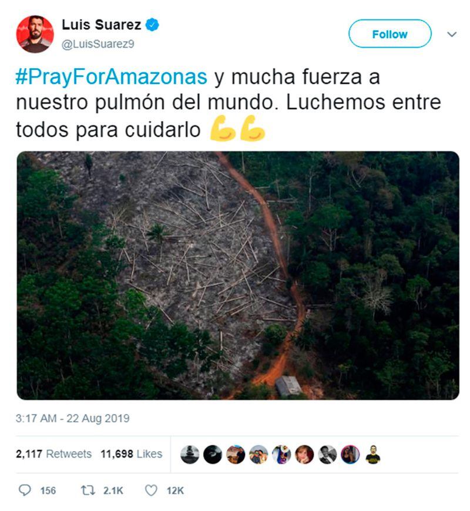The width and height of the screenshot is (470, 511).
Task: View the 2,117 Retweets list
Action: pos(54,453)
